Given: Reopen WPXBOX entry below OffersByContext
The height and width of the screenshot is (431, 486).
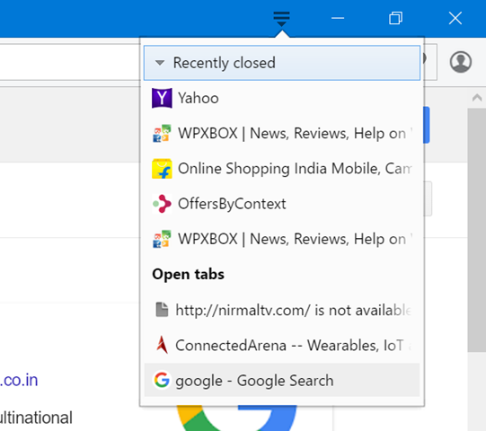Looking at the screenshot, I should tap(282, 239).
